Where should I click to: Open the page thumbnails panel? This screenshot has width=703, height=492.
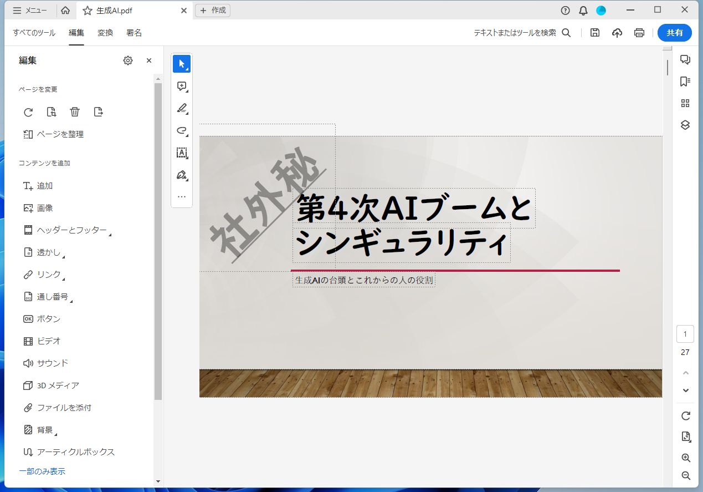(685, 103)
